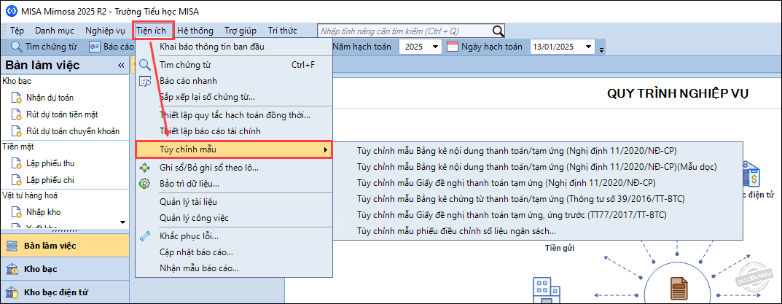Click the Báo cáo toolbar icon
The image size is (782, 304).
click(x=95, y=47)
